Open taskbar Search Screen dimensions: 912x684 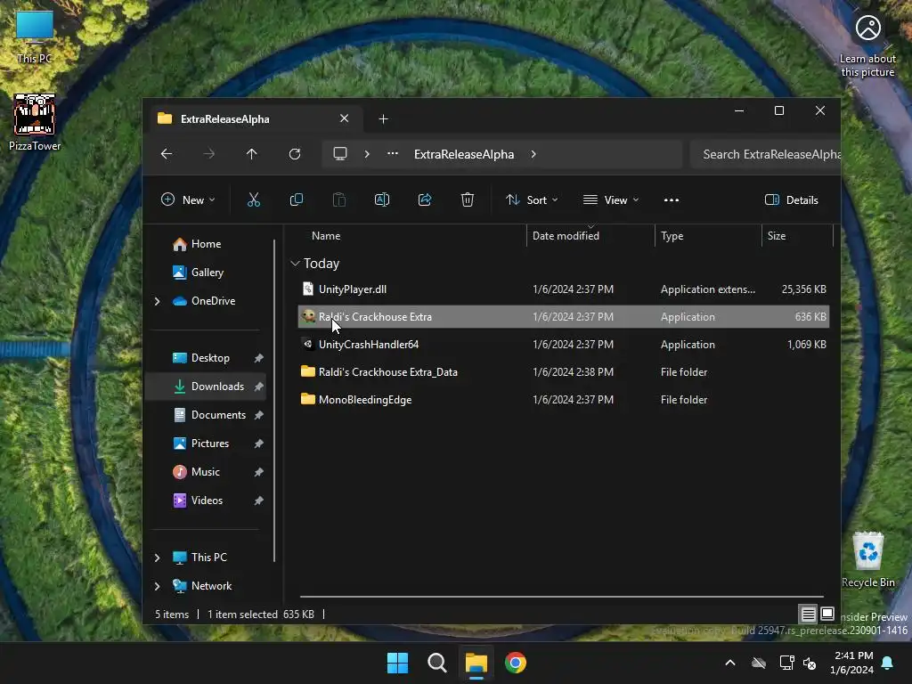click(x=436, y=663)
